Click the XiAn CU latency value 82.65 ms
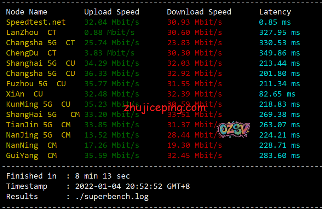Viewport: 322px width, 209px height. pyautogui.click(x=277, y=94)
